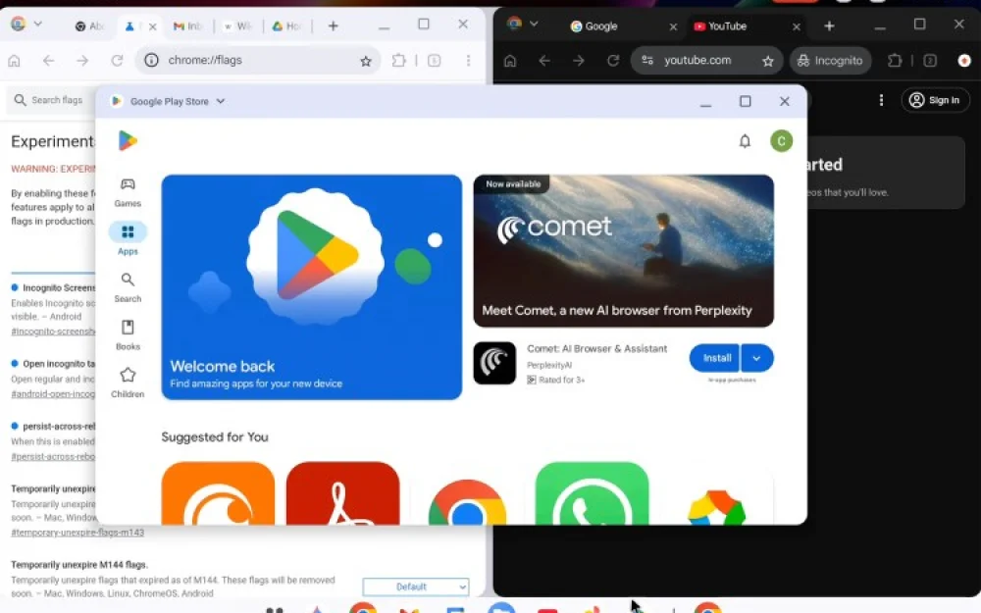Open the Default dropdown for M144 flags

click(x=416, y=586)
